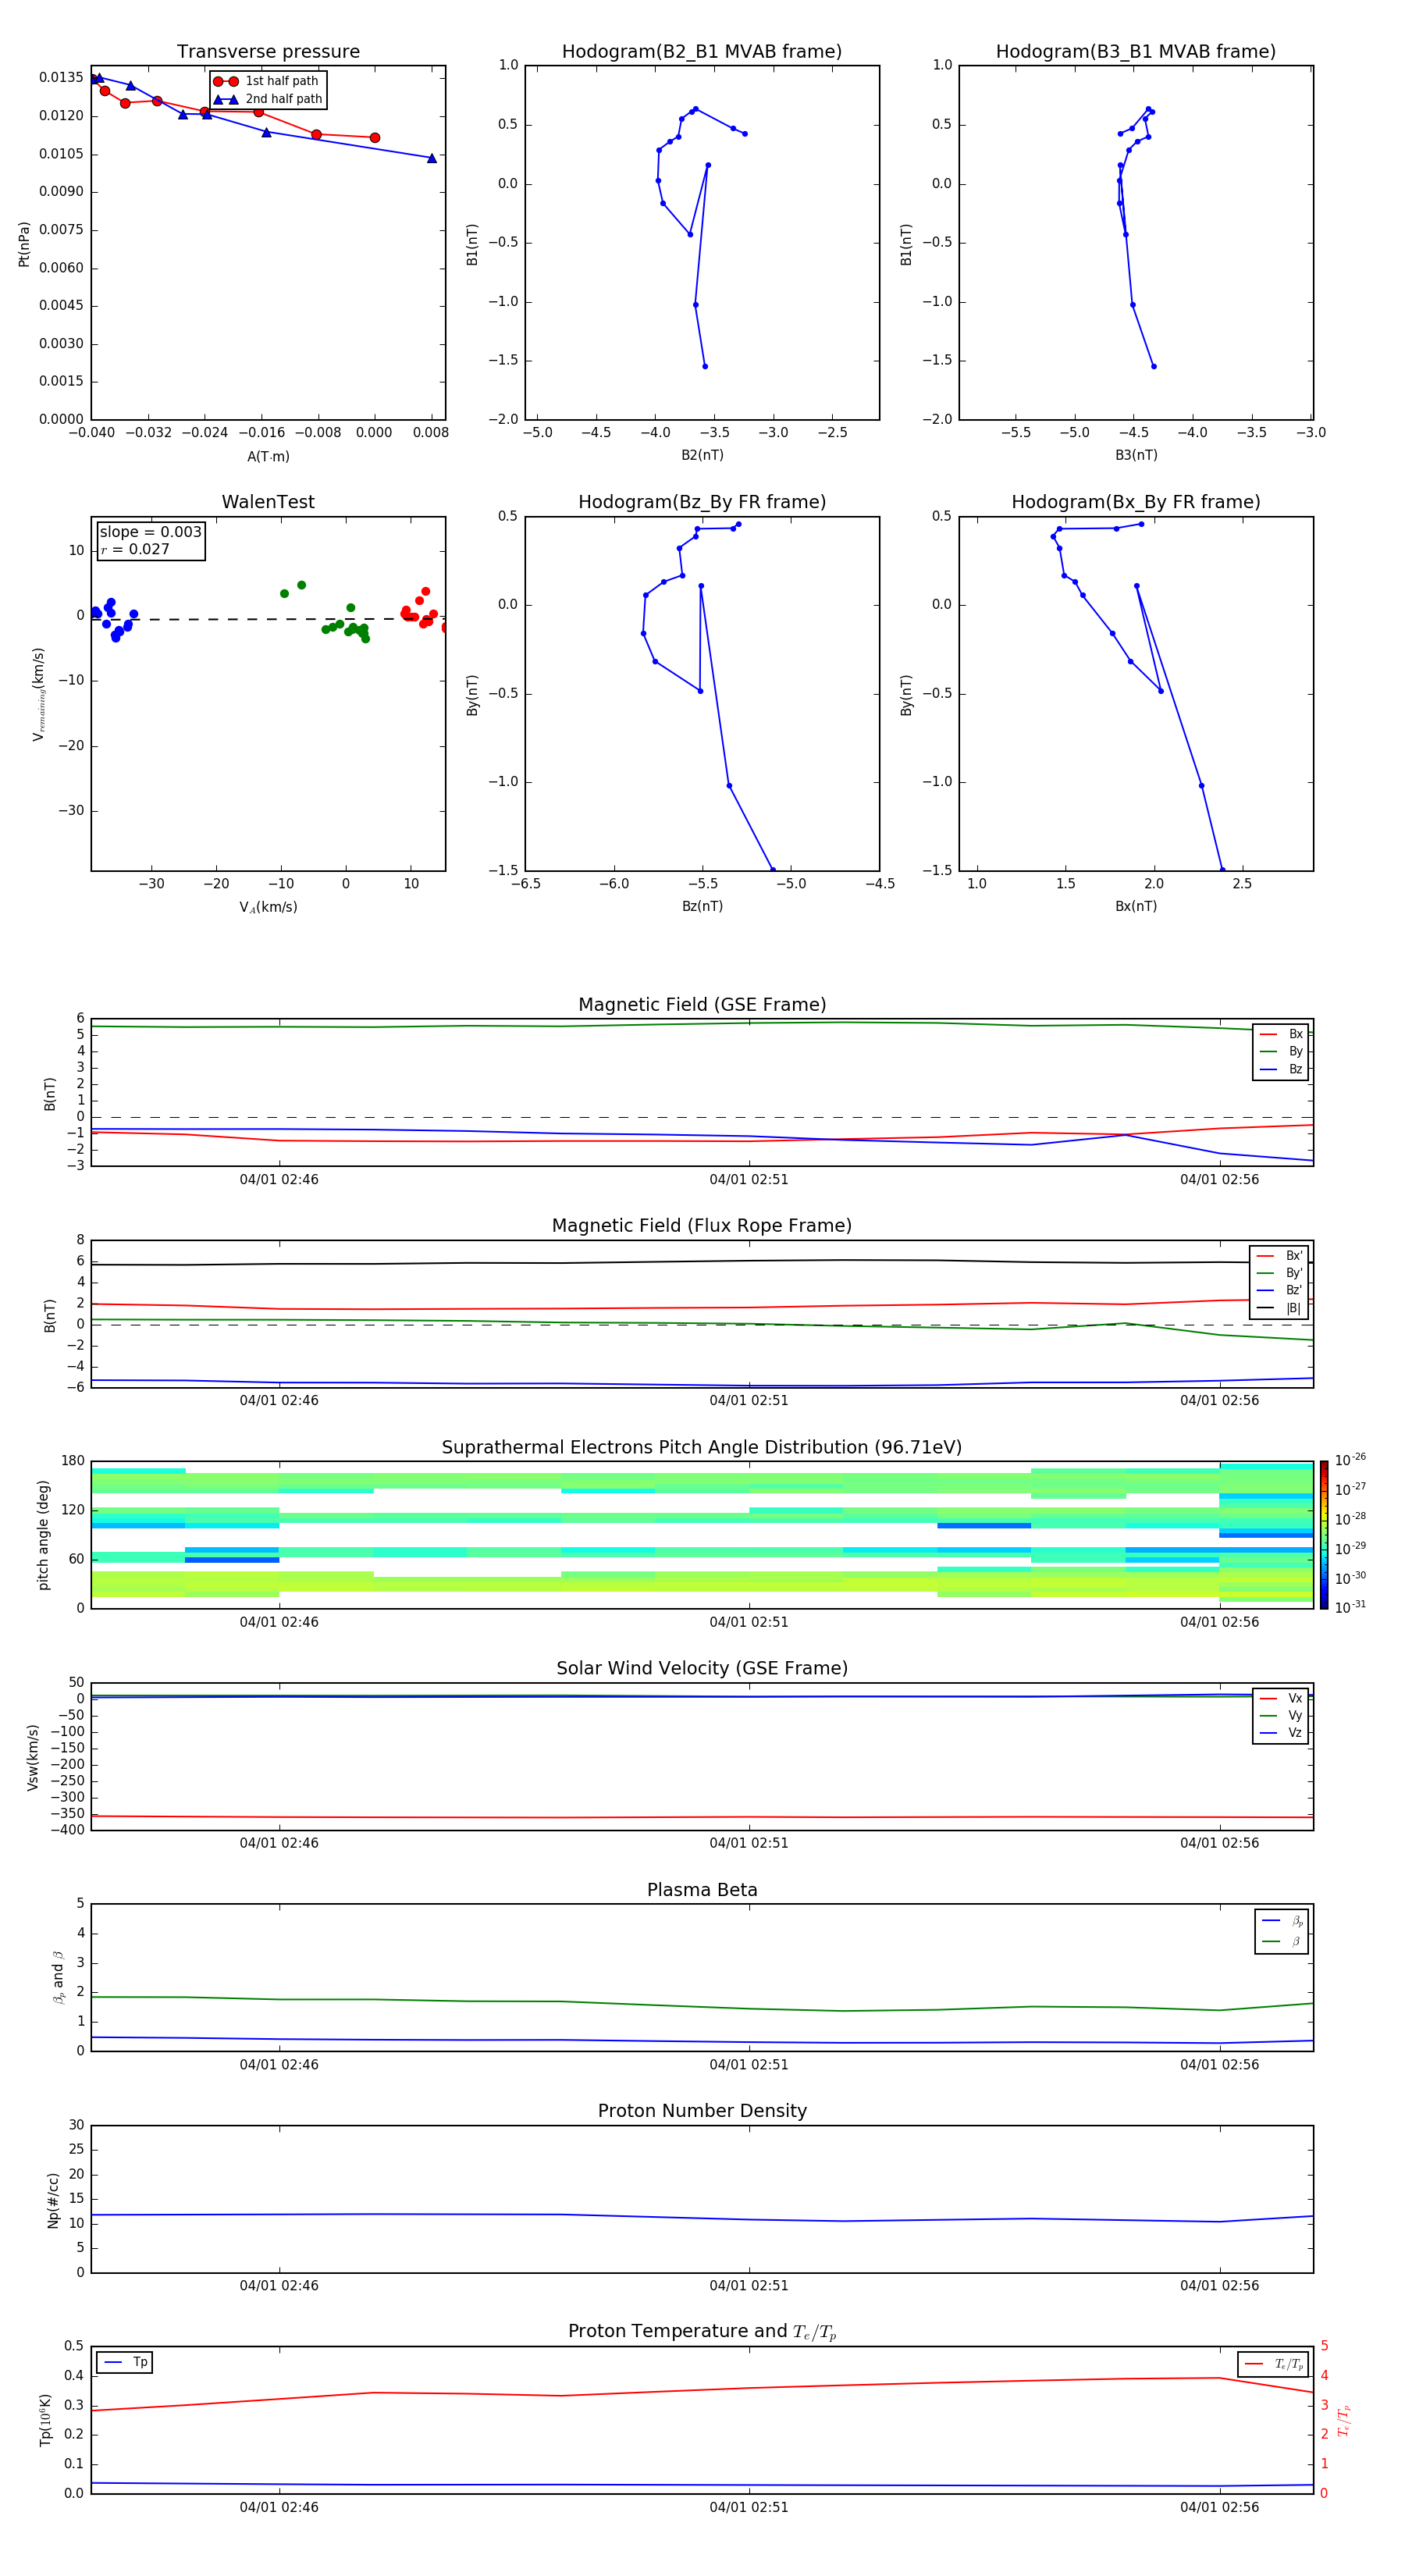Click the 'slope = 0.003' annotation
Screen dimensions: 1405x2576
pos(150,532)
